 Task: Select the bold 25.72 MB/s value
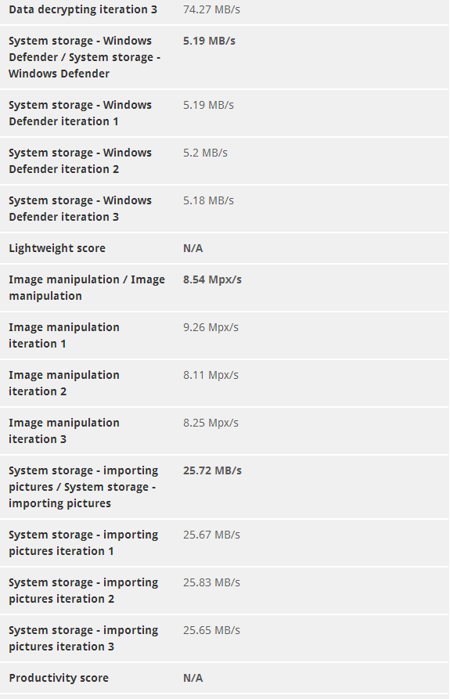coord(212,470)
